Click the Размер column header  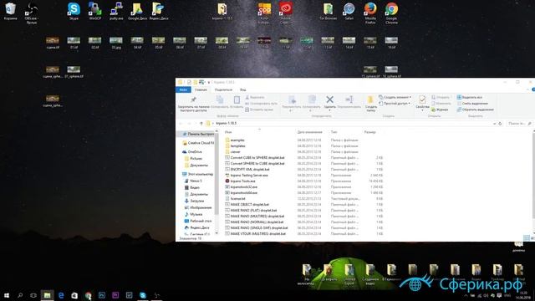coord(369,132)
